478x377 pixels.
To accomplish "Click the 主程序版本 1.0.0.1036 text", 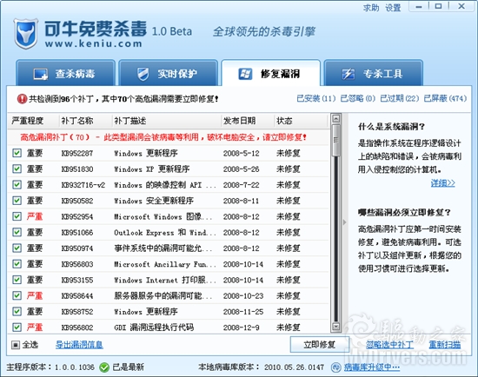I will (50, 367).
